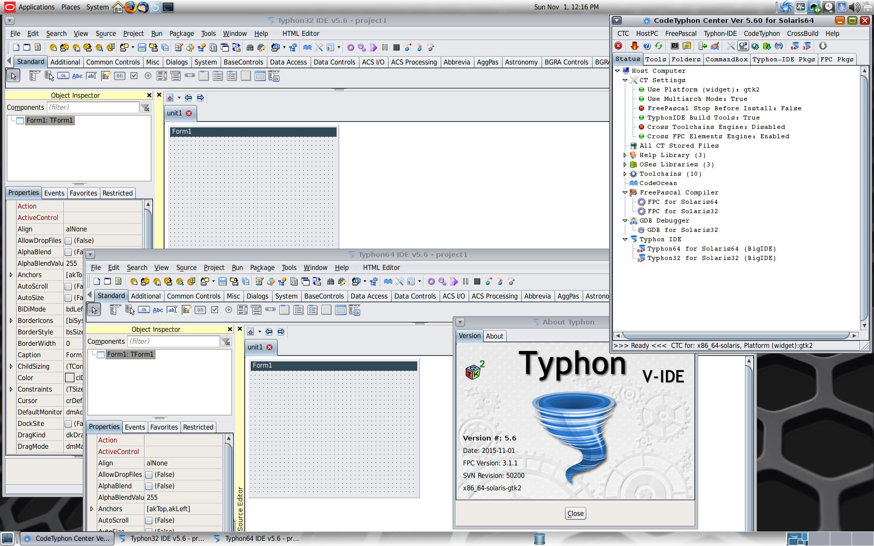Click the binoculars Find icon in Typhon32 toolbar
Viewport: 874px width, 546px height.
[x=250, y=47]
